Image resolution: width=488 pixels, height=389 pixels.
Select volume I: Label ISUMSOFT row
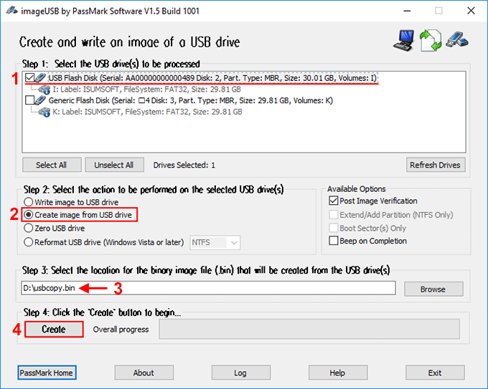146,90
